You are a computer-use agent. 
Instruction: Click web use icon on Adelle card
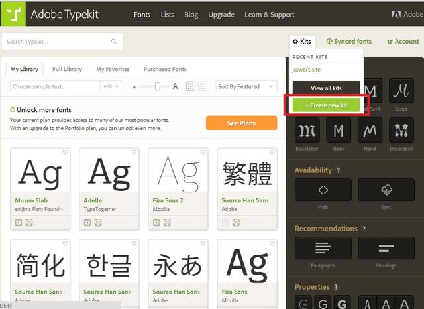tap(87, 223)
